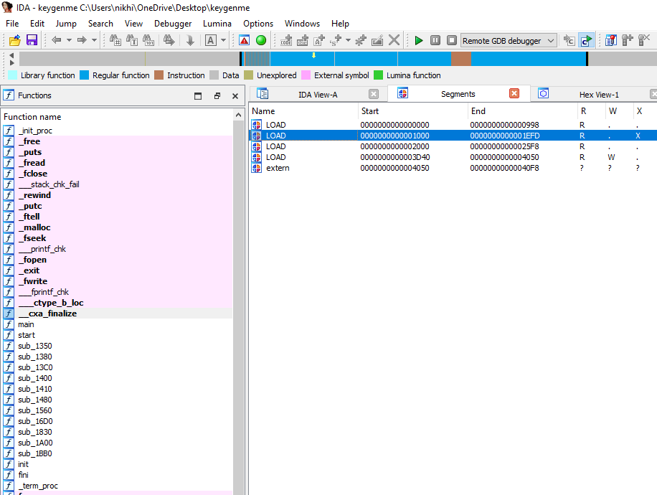Open the Lumina menu
This screenshot has width=657, height=495.
tap(217, 24)
